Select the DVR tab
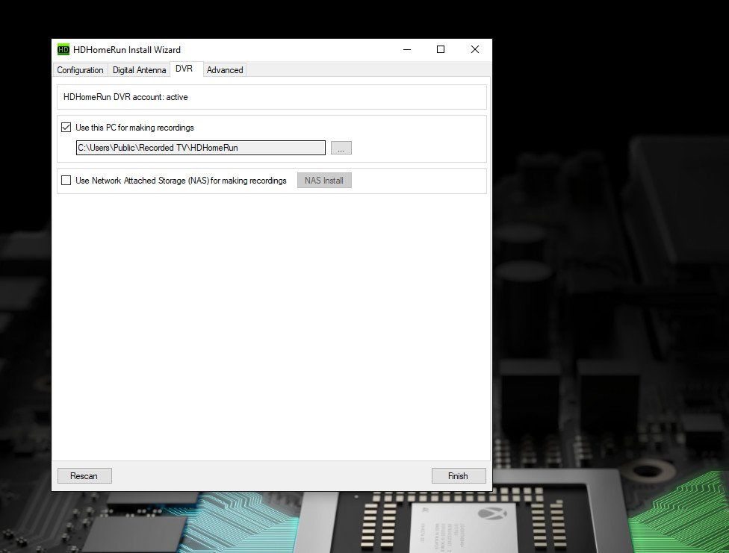Image resolution: width=729 pixels, height=553 pixels. click(x=184, y=69)
